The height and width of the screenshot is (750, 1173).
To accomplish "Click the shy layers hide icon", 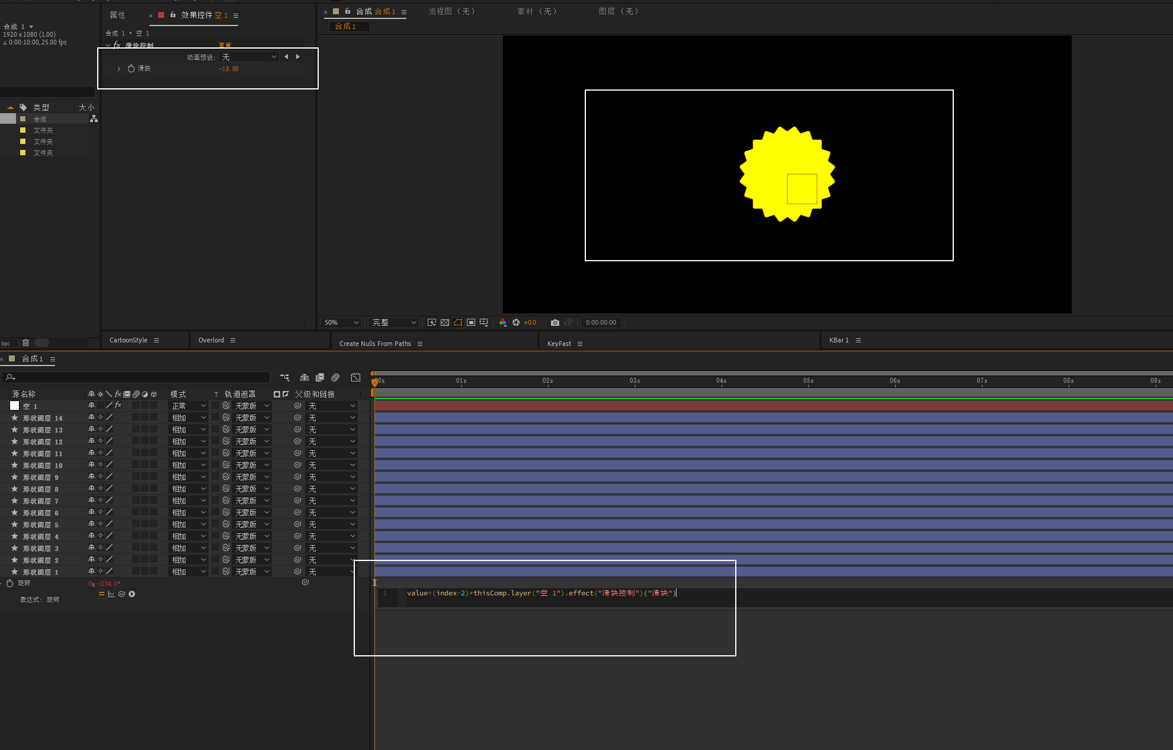I will [304, 377].
